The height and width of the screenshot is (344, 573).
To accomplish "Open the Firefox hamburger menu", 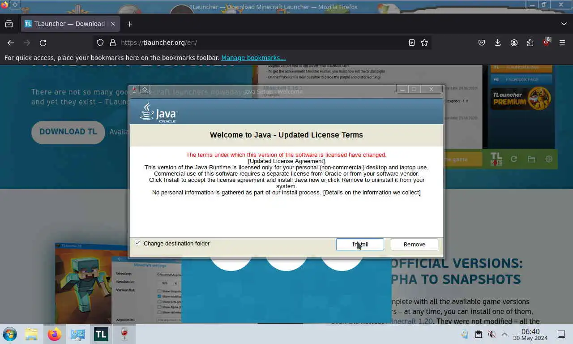I will click(x=562, y=43).
